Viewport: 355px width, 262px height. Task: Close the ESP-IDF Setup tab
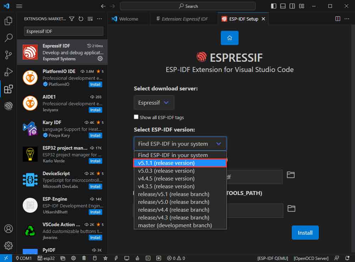[x=263, y=19]
